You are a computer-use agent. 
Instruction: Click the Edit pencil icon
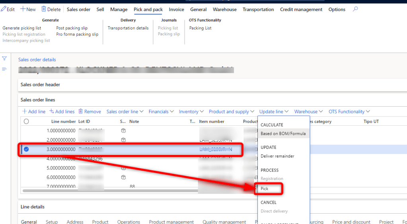[4, 9]
